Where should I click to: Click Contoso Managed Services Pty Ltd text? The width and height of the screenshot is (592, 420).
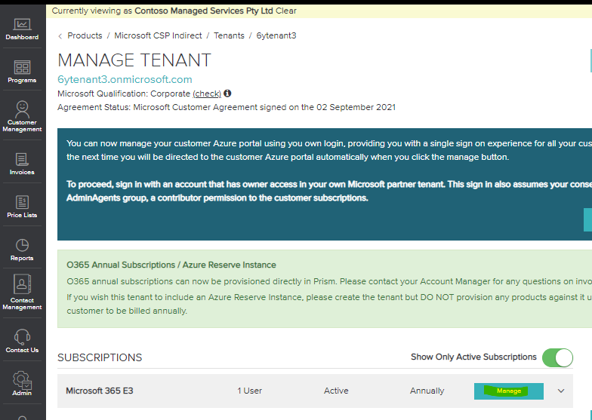pos(204,11)
